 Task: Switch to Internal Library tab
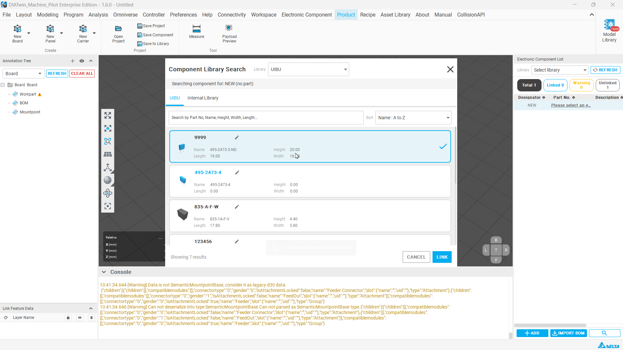[x=203, y=98]
